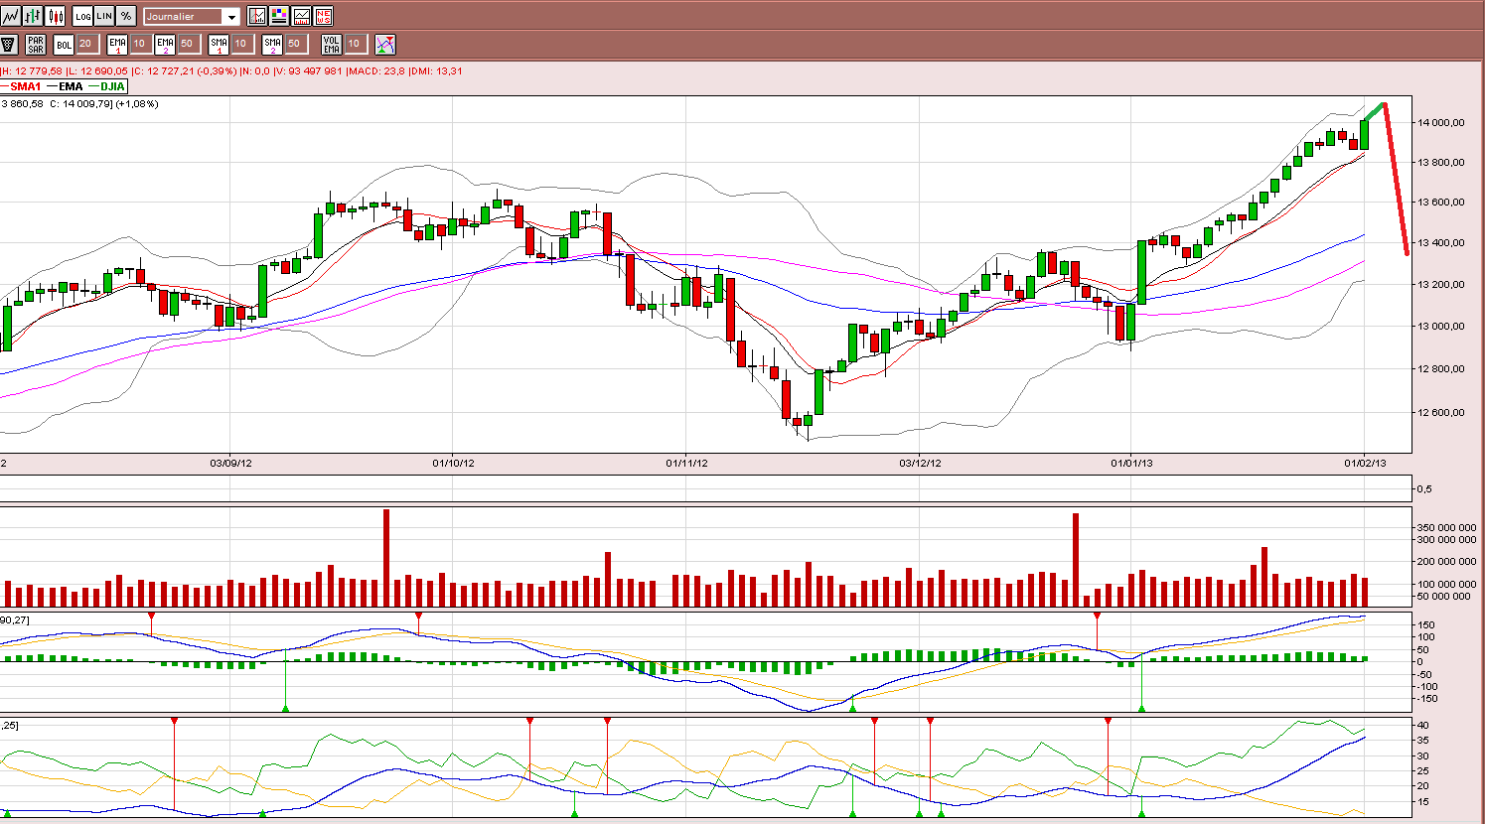Click the 01/01/13 date label
This screenshot has width=1485, height=824.
click(x=1130, y=463)
